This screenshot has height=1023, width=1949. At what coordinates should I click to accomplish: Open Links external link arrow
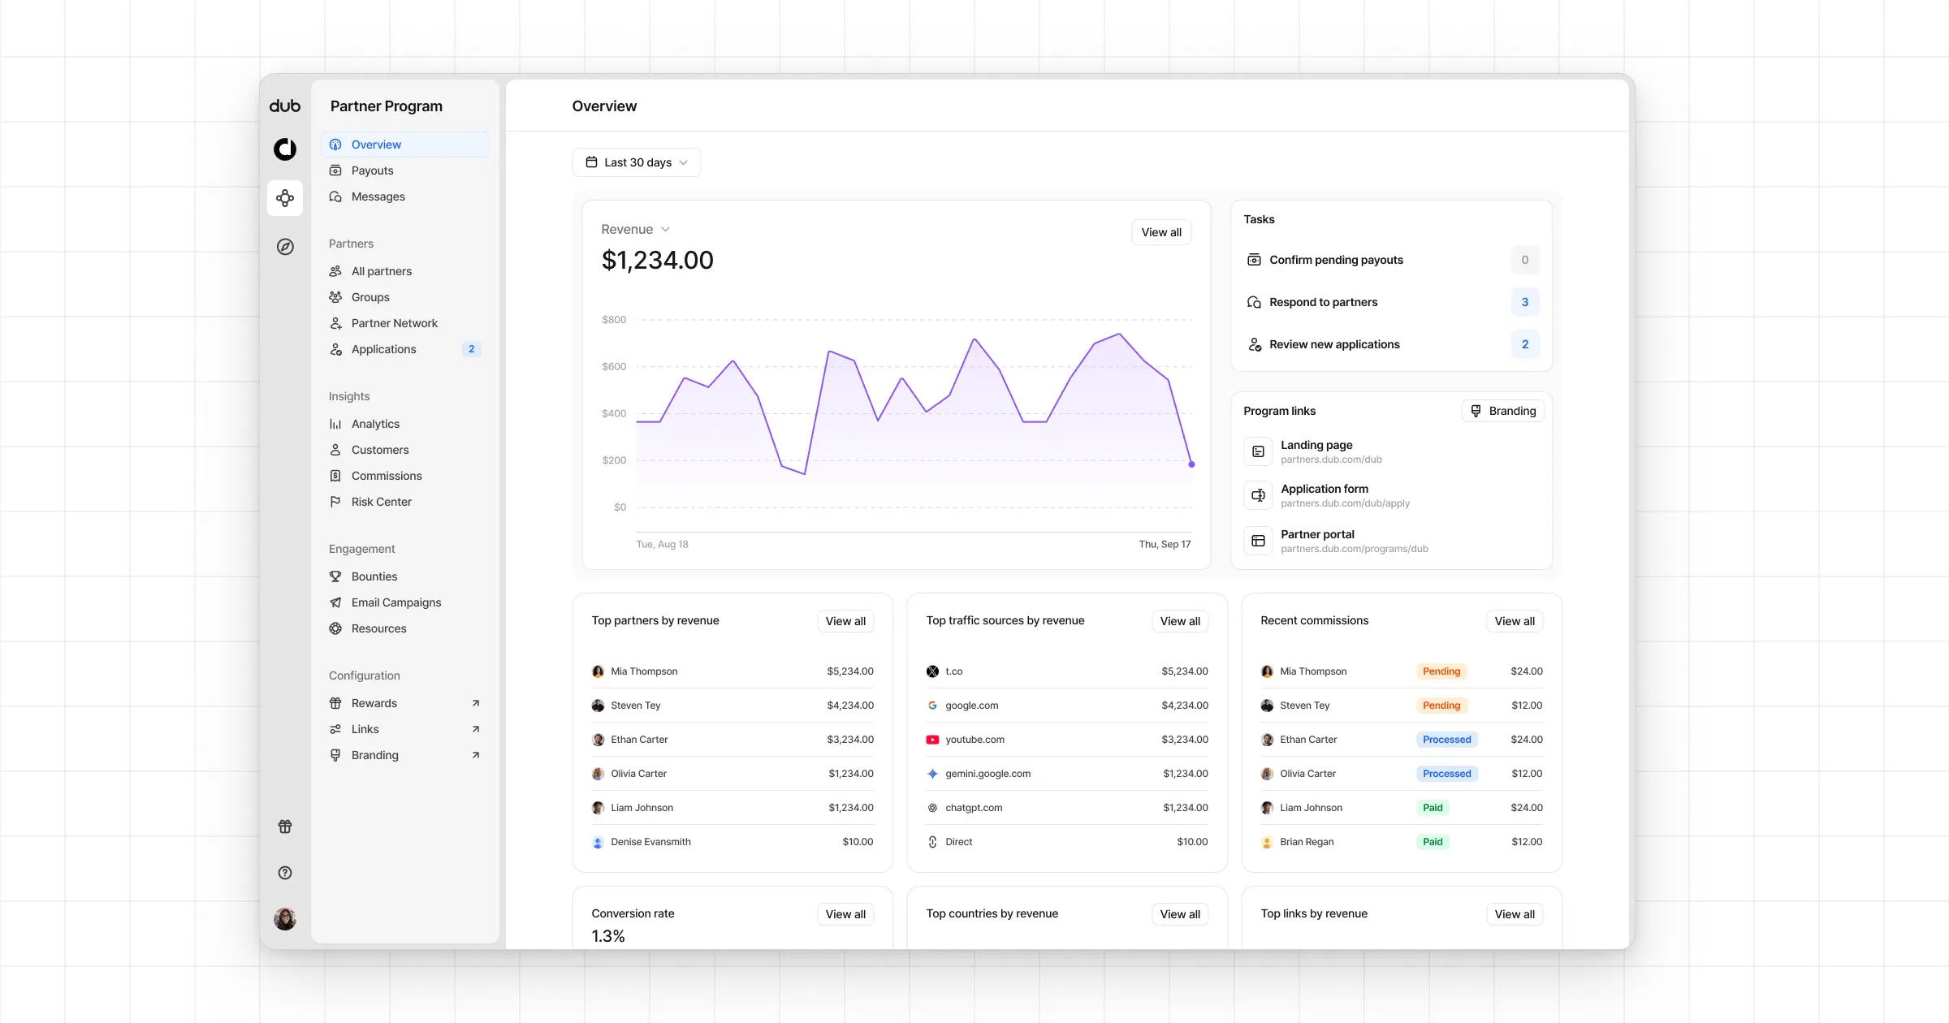point(476,729)
